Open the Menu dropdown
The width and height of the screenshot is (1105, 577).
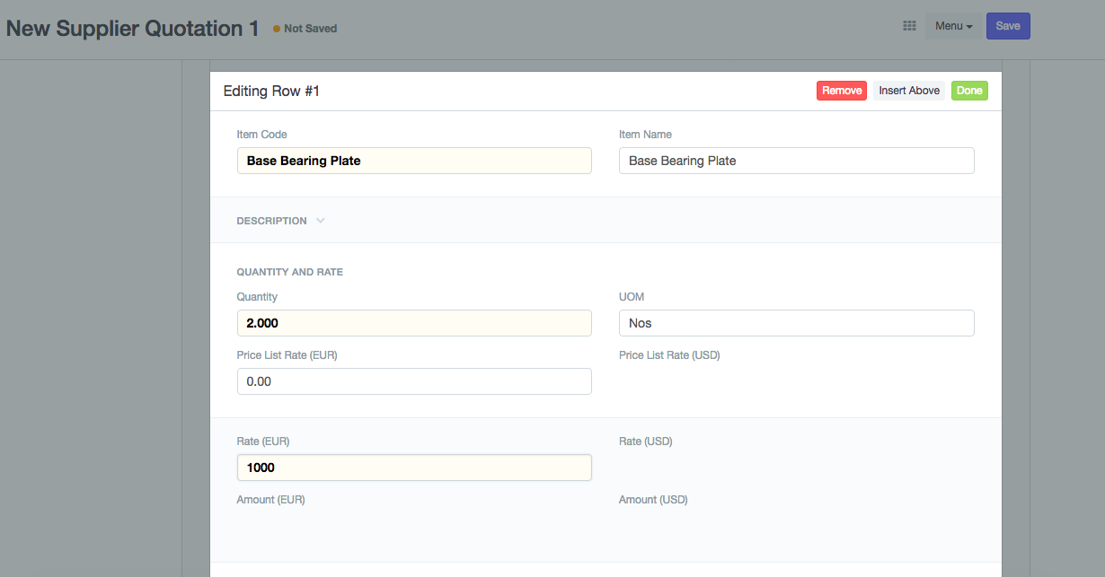953,26
